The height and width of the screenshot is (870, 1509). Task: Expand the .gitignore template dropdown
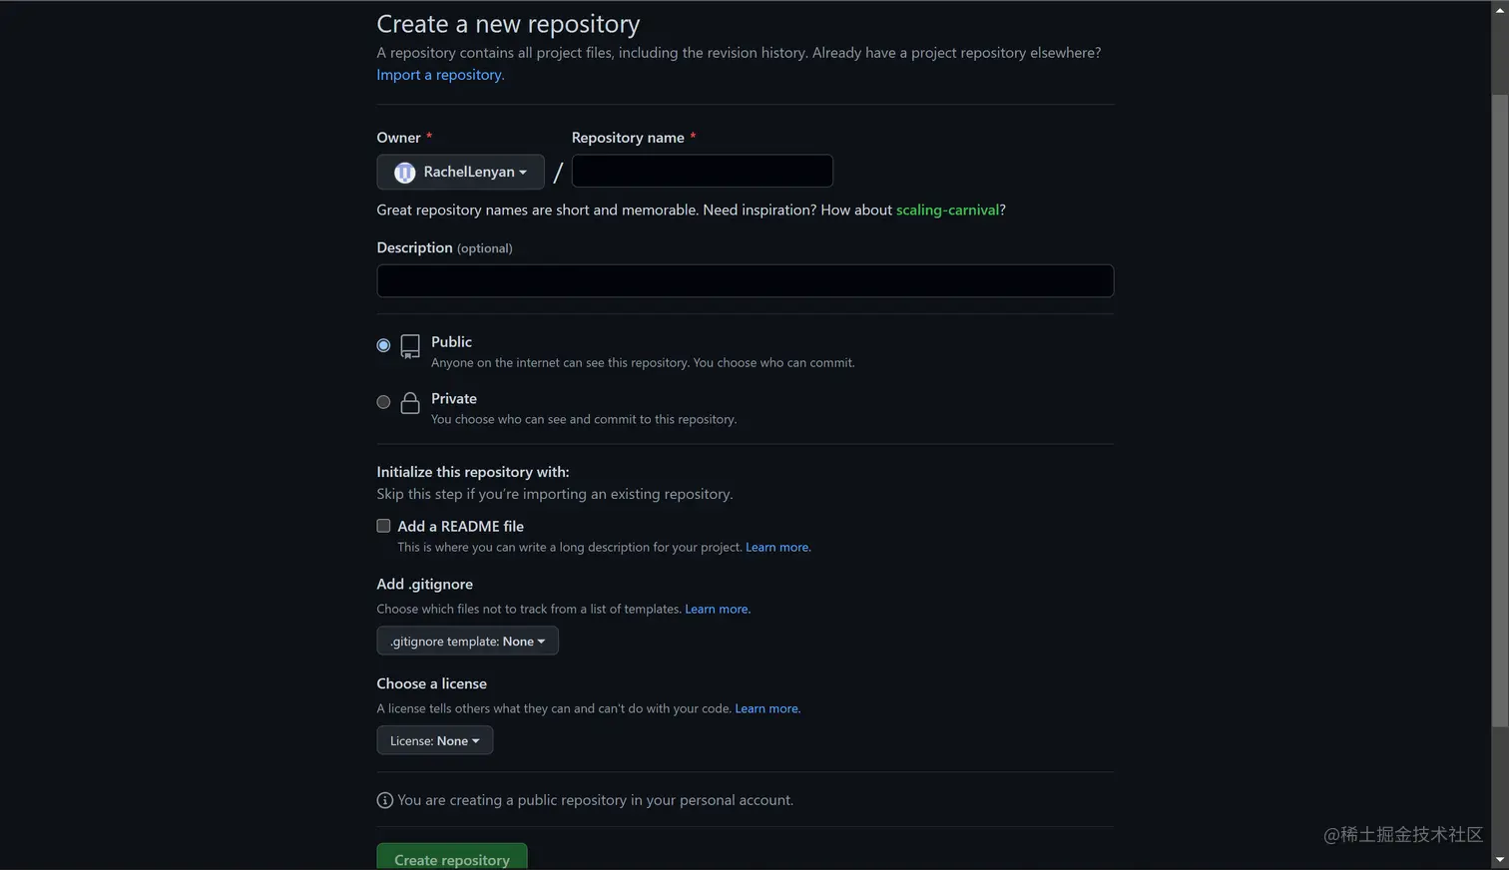467,641
